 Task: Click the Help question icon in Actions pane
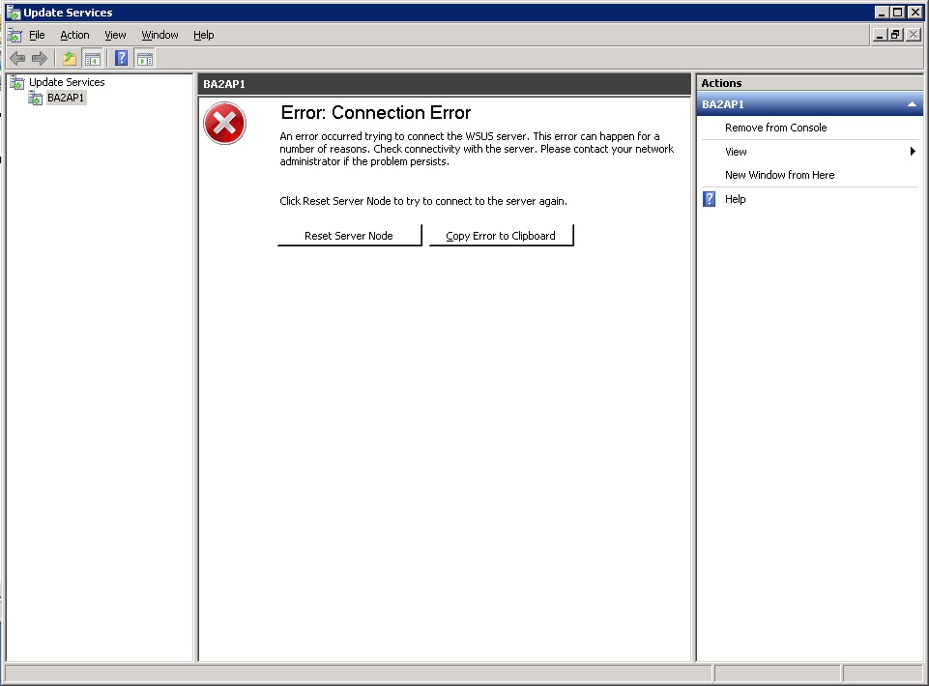click(710, 199)
